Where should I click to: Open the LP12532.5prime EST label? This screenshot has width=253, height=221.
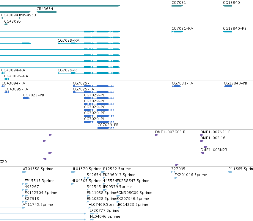point(116,169)
